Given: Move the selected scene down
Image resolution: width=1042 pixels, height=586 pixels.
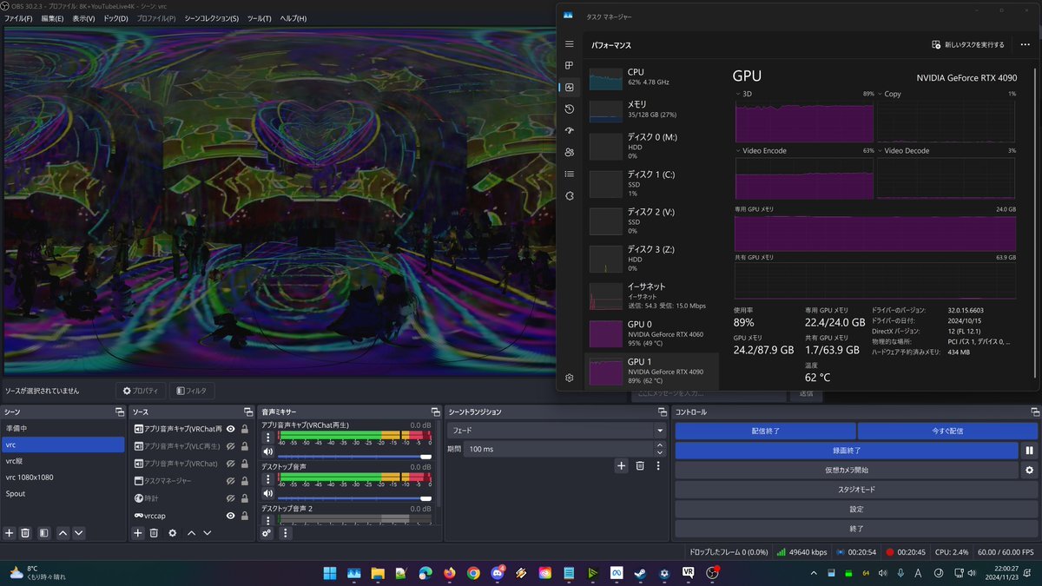Looking at the screenshot, I should [x=79, y=533].
